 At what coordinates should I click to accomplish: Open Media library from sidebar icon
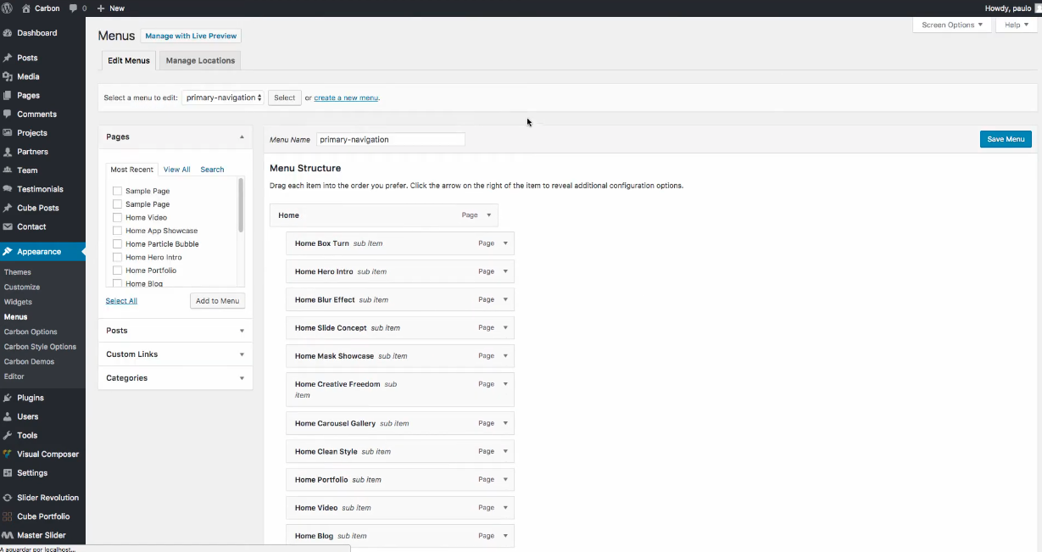(x=8, y=76)
